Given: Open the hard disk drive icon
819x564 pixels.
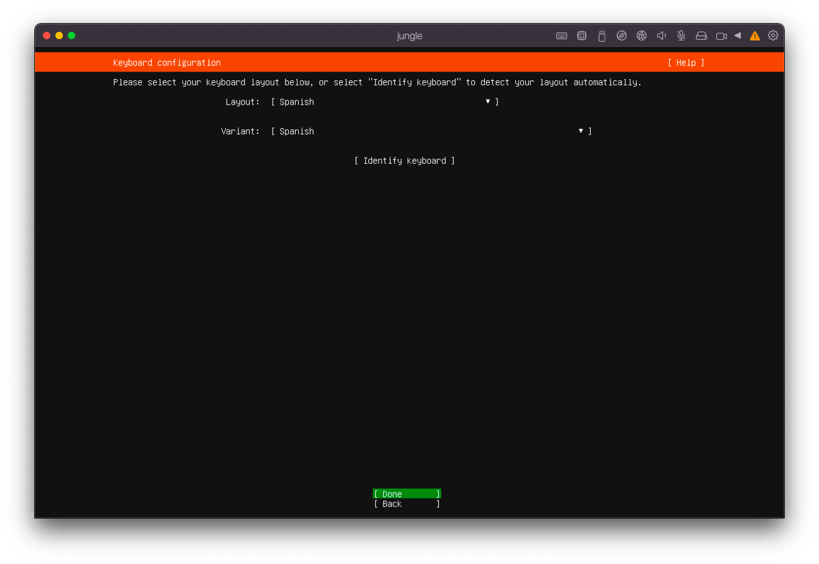Looking at the screenshot, I should pos(701,36).
